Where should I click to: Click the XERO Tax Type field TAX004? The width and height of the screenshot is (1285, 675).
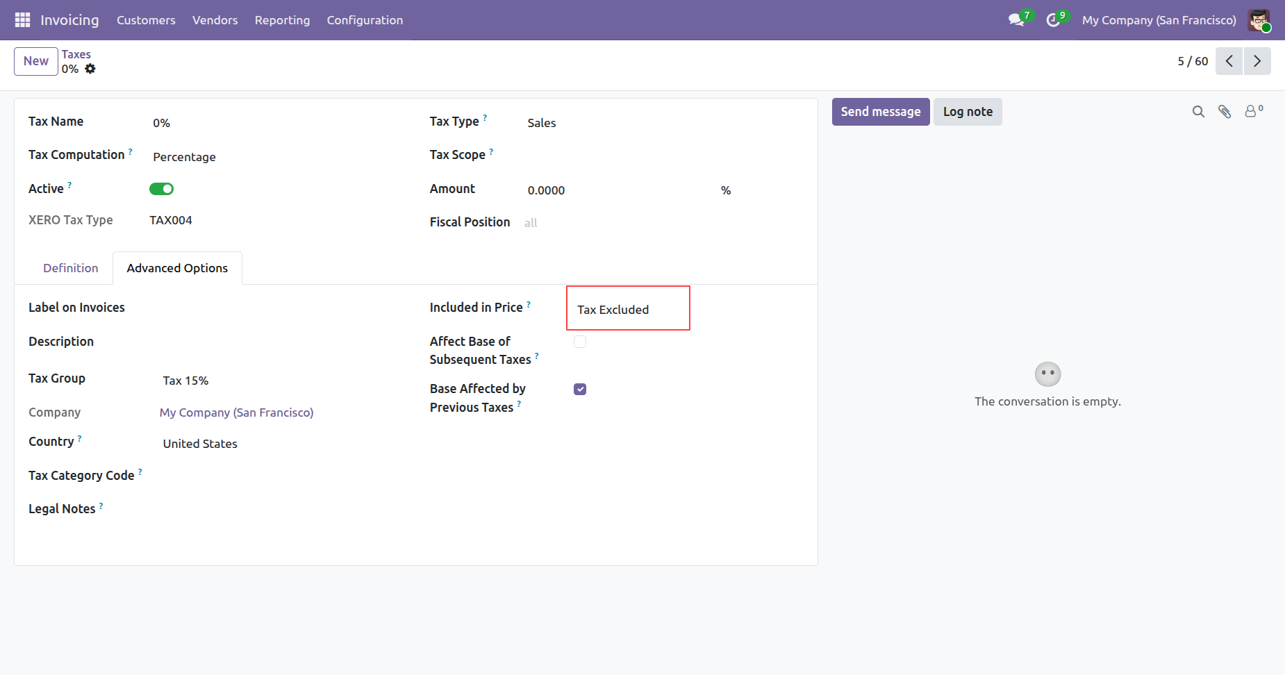(x=171, y=220)
